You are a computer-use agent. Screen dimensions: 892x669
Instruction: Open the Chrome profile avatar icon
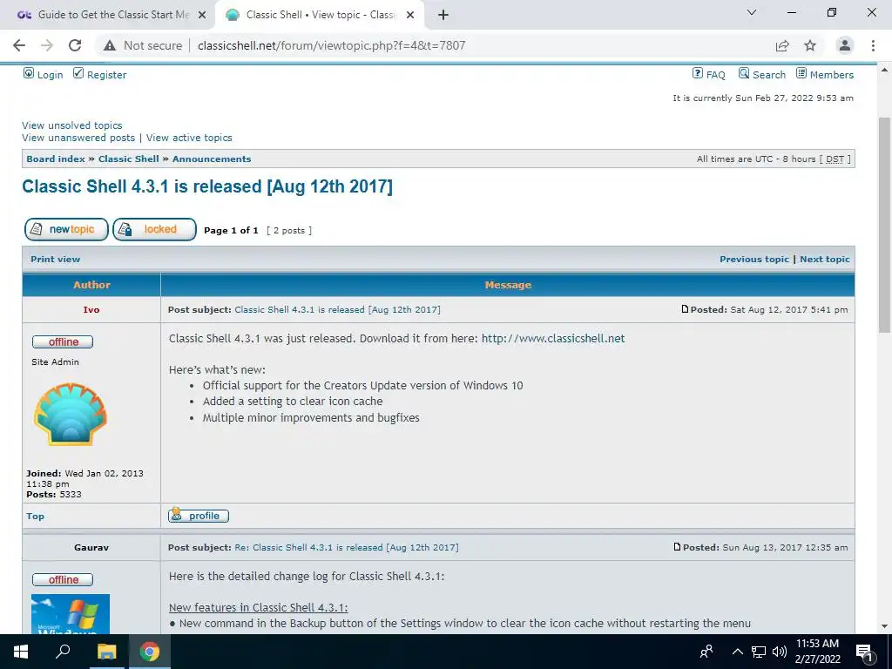pyautogui.click(x=845, y=45)
